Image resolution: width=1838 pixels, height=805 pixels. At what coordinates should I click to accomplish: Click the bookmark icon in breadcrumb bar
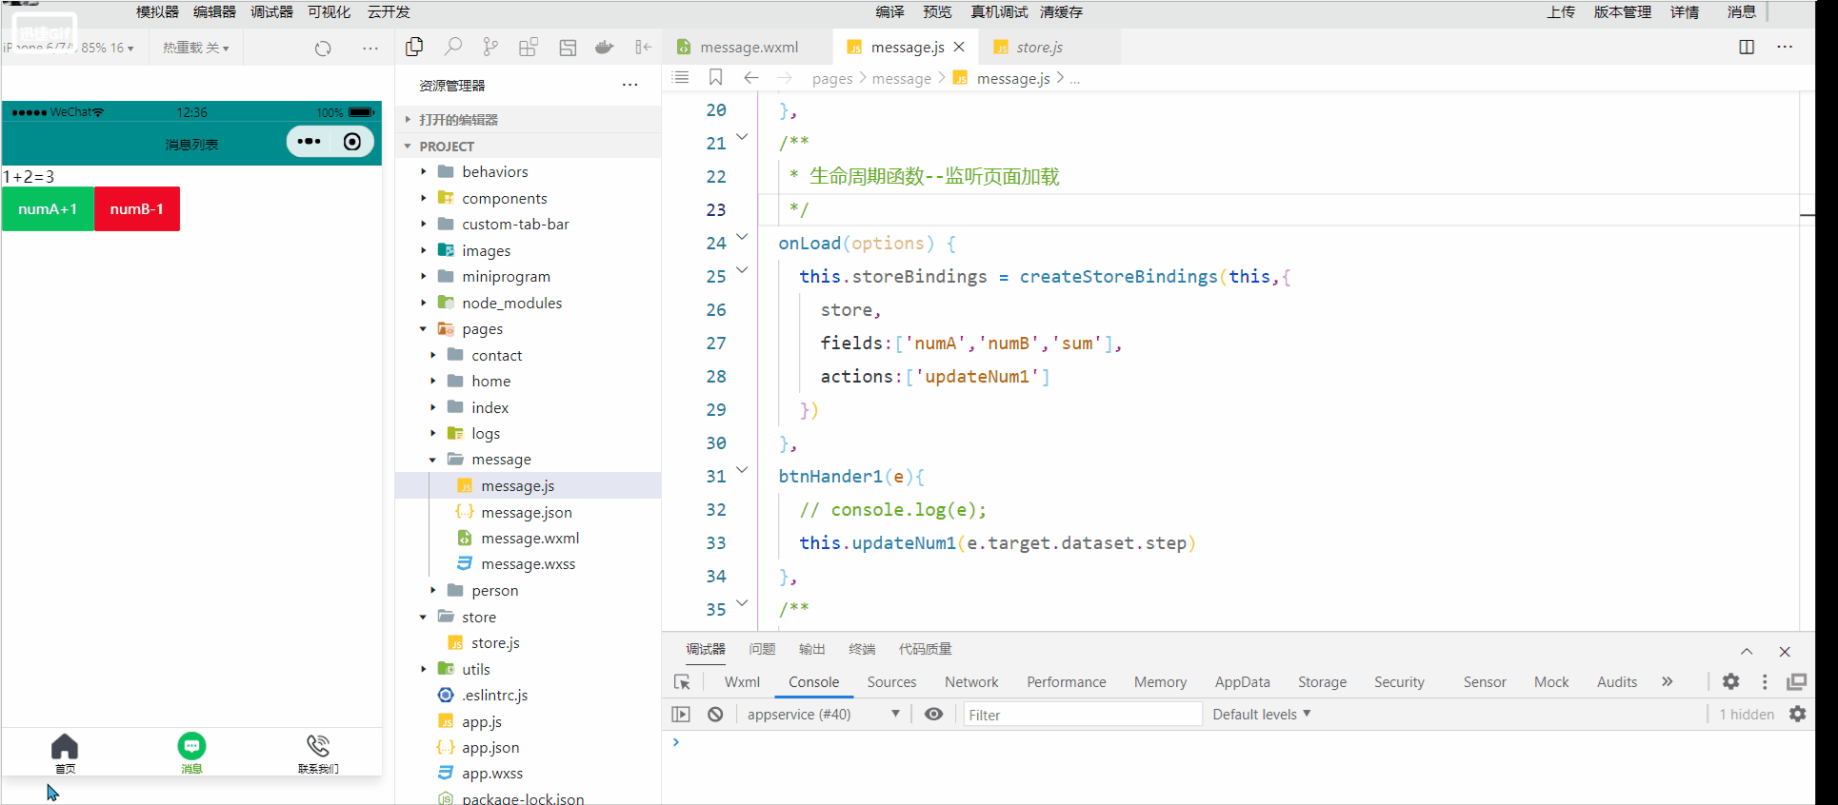pyautogui.click(x=715, y=78)
